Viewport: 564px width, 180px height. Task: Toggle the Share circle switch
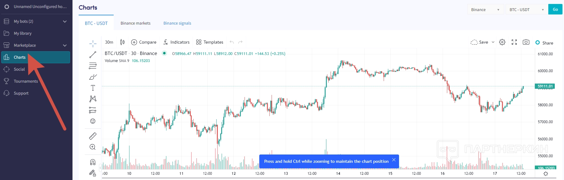(x=538, y=42)
